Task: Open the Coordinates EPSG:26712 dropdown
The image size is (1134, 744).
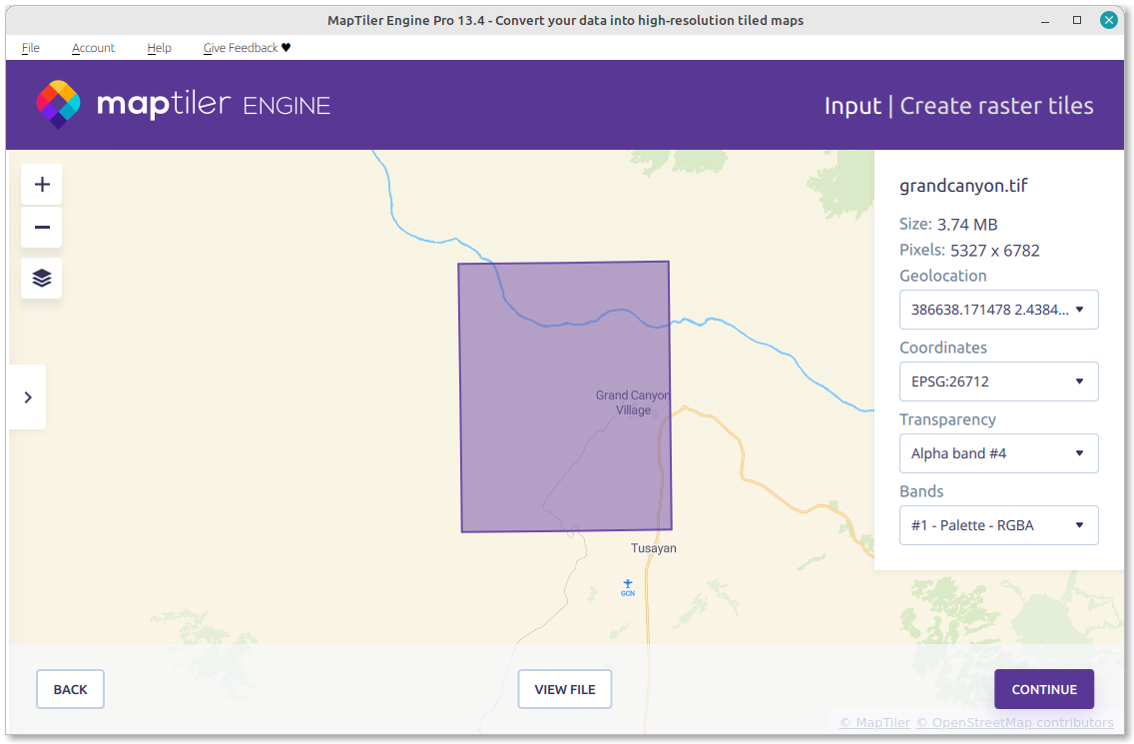Action: coord(998,381)
